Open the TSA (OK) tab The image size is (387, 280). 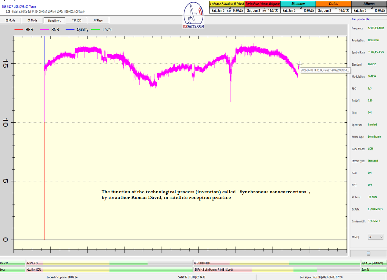[x=76, y=20]
